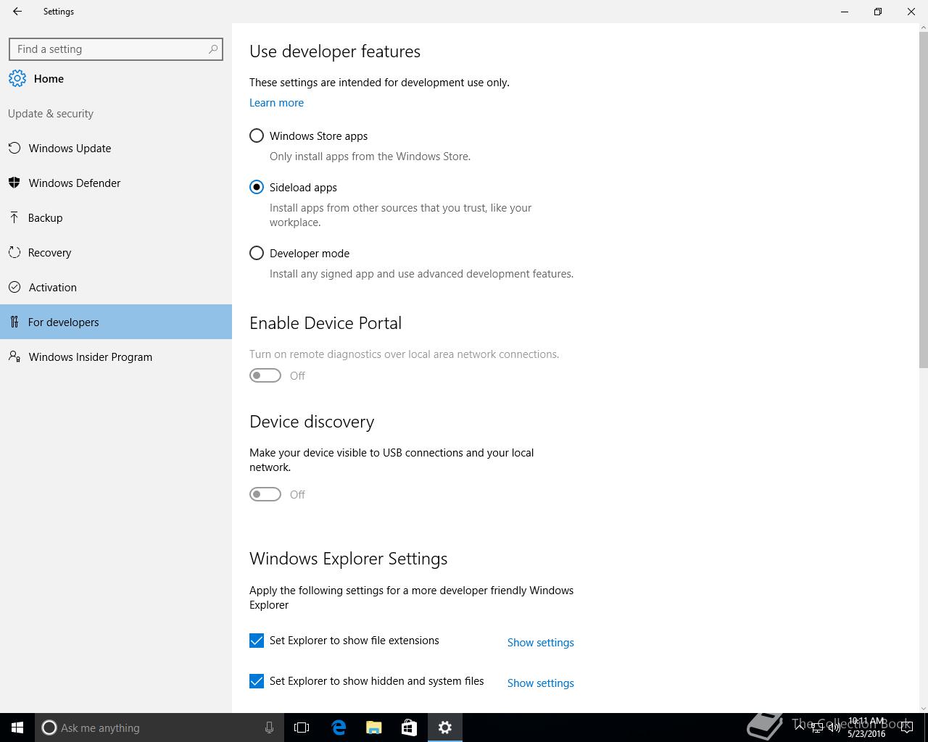928x742 pixels.
Task: Open the Windows Store taskbar icon
Action: tap(409, 728)
